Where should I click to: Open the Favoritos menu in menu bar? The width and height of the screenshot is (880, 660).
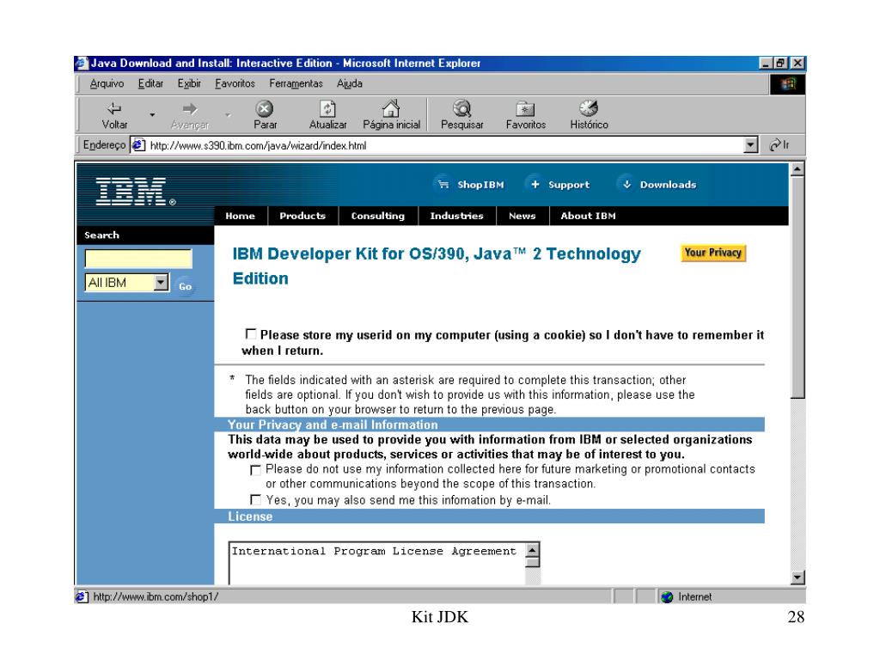(x=235, y=83)
